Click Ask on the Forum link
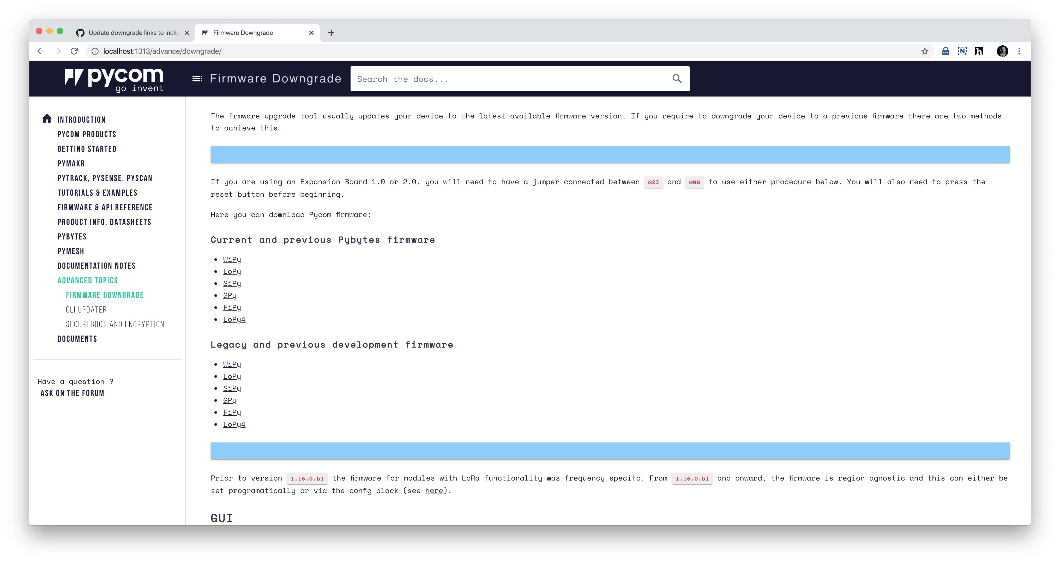 point(73,393)
